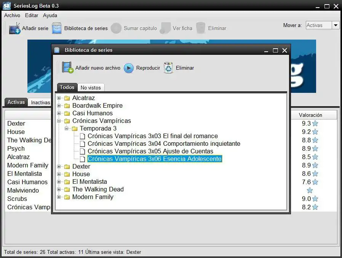
Task: Select the Inactivas tab in main window
Action: point(40,102)
